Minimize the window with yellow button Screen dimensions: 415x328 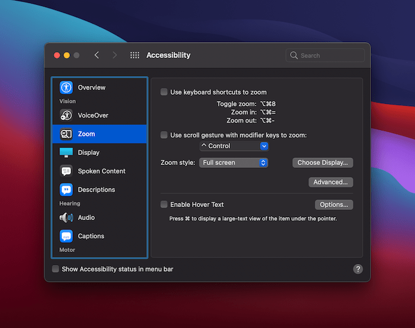66,55
